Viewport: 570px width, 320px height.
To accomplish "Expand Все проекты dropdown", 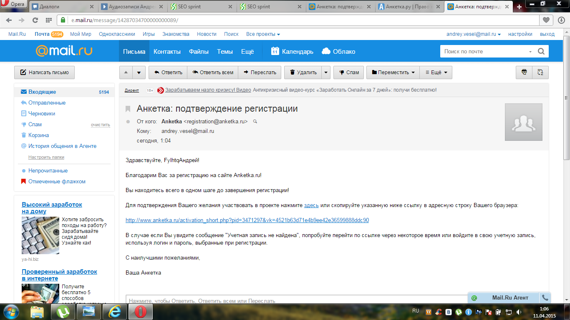I will point(263,34).
